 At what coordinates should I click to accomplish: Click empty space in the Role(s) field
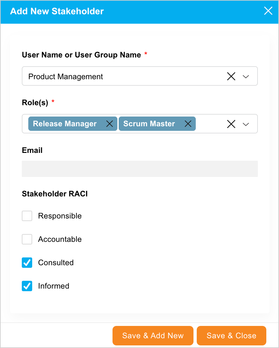click(210, 124)
